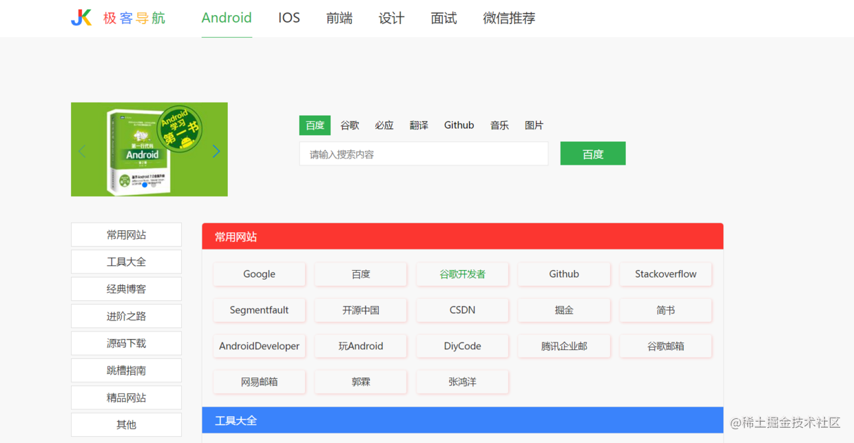Focus the search content input field

(424, 154)
